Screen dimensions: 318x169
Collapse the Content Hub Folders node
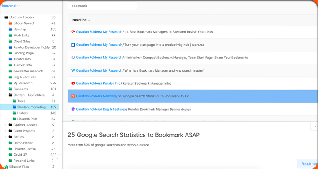(x=6, y=95)
